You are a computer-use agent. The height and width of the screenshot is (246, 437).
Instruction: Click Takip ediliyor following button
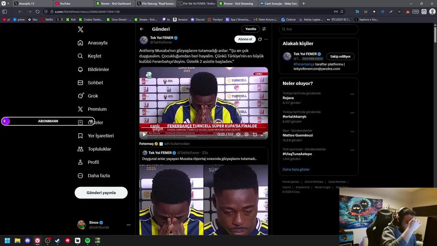[340, 56]
